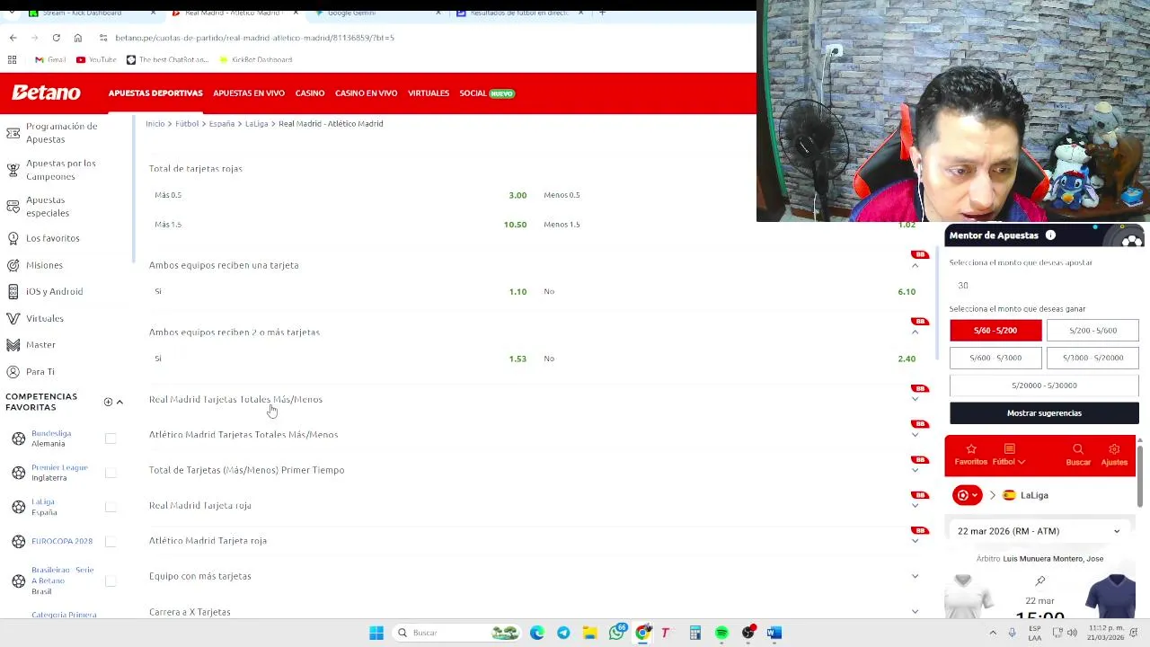Open Ajustes gear icon in the widget
The width and height of the screenshot is (1150, 647).
pos(1114,449)
